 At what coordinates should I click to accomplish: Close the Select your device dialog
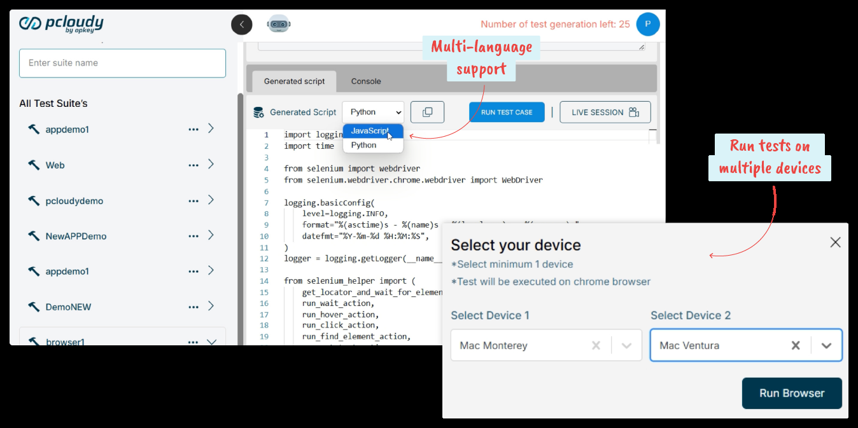coord(835,242)
